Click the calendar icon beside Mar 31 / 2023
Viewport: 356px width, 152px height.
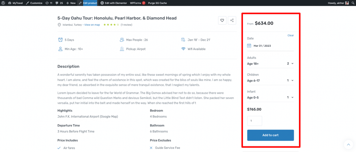(249, 46)
